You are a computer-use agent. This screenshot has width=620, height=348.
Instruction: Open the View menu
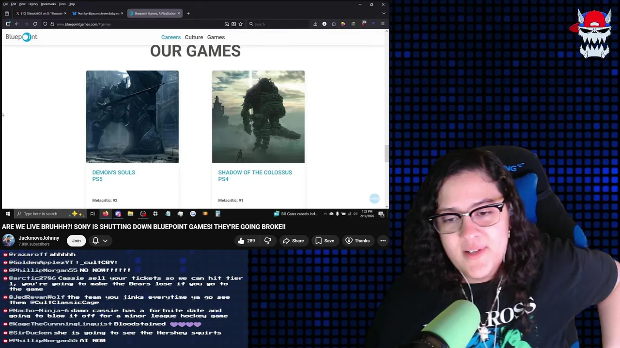pyautogui.click(x=22, y=4)
